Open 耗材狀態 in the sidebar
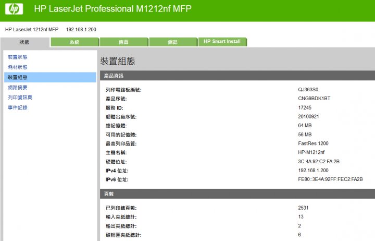375x241 pixels. click(x=18, y=67)
